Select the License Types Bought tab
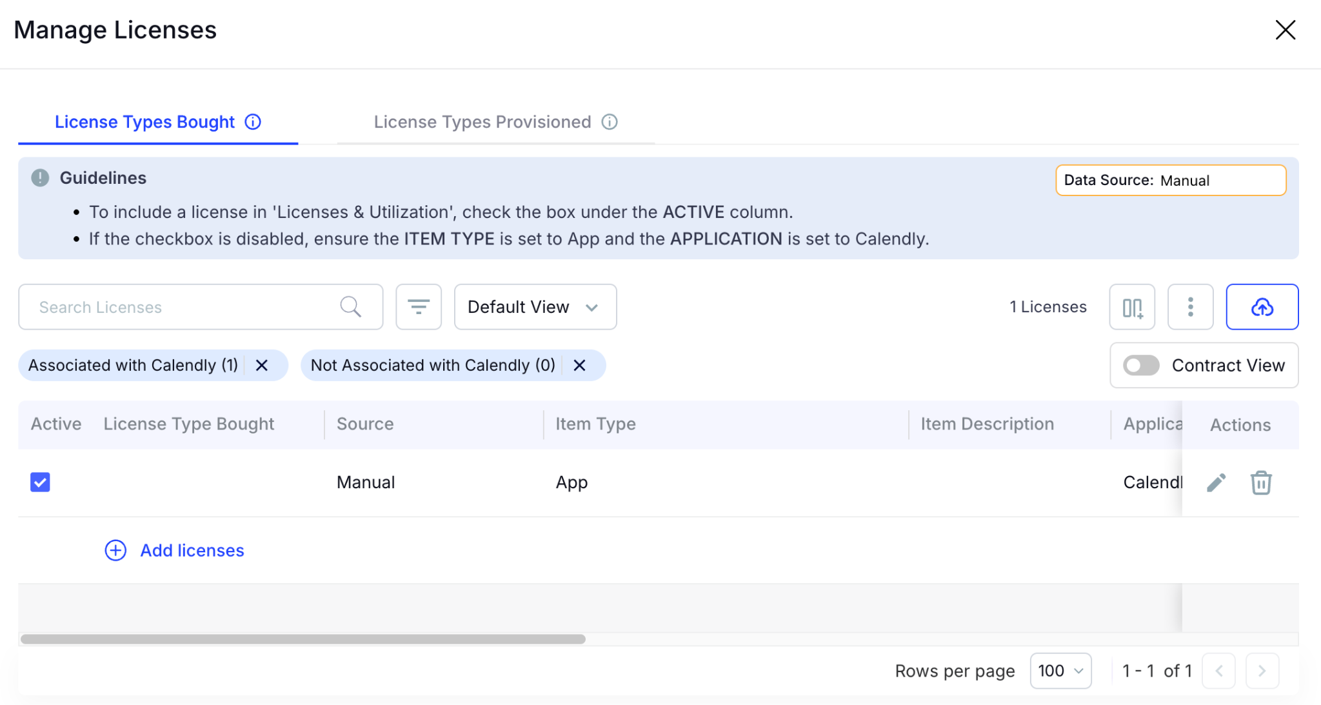This screenshot has width=1321, height=705. 144,122
